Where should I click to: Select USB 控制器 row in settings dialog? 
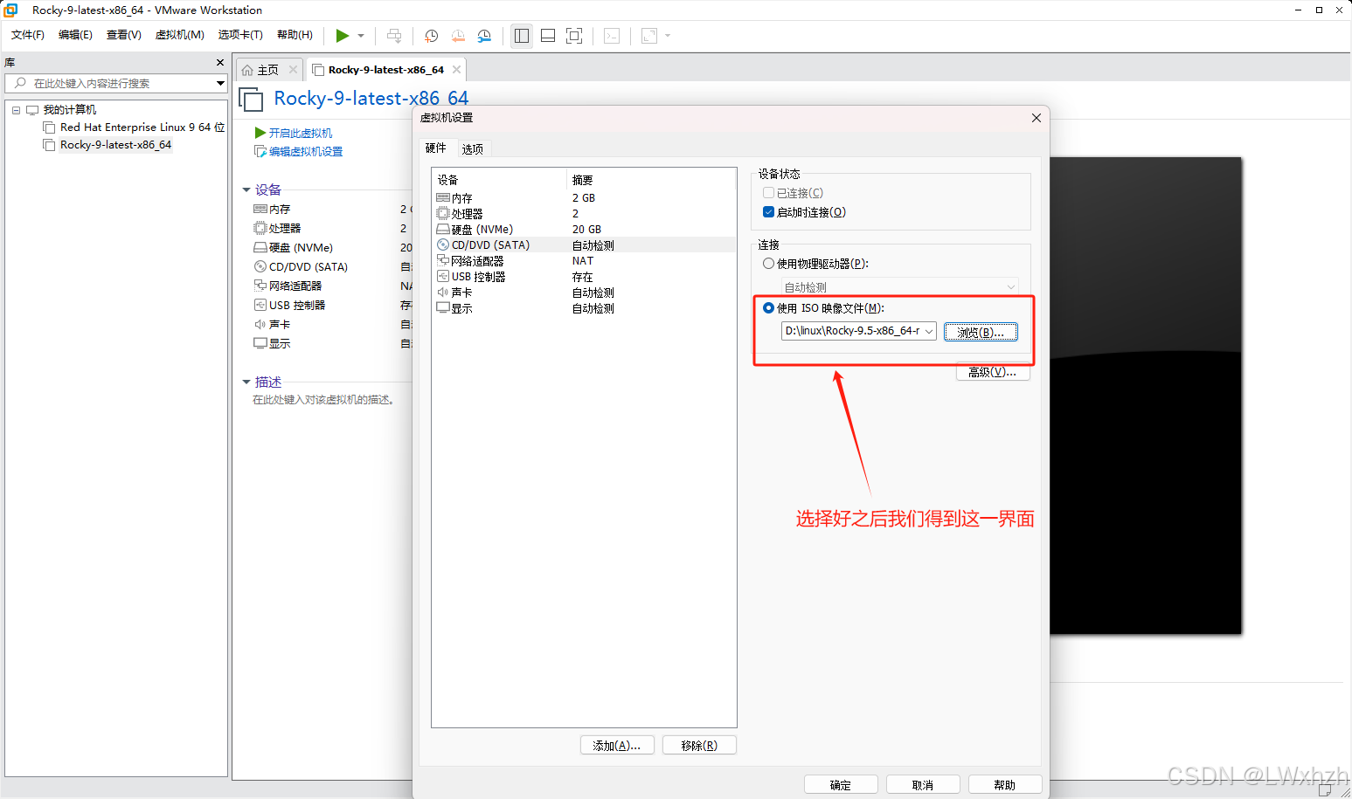click(x=585, y=277)
